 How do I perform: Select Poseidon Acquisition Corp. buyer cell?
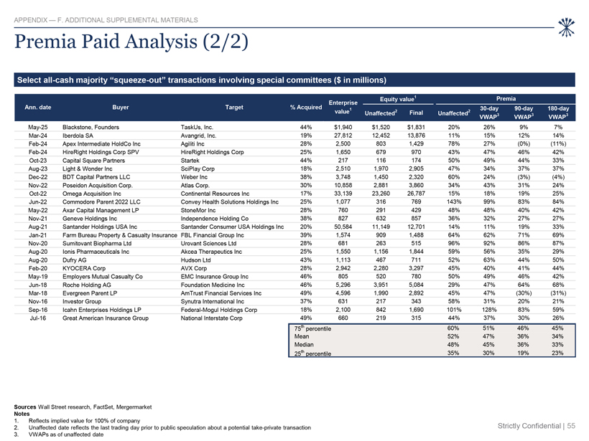tap(98, 185)
